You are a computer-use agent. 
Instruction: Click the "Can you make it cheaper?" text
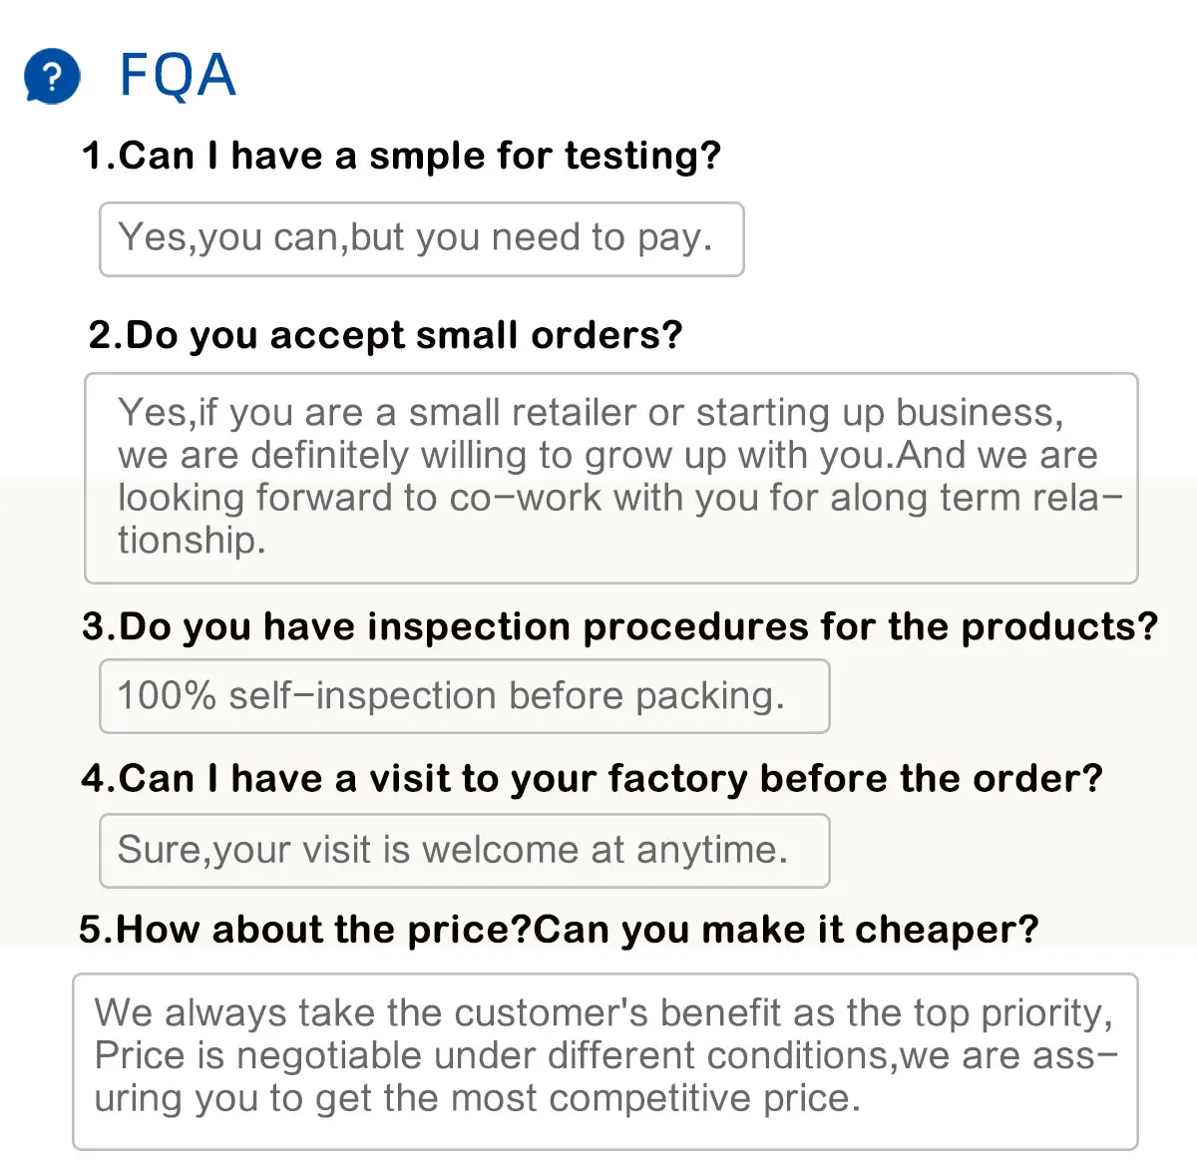(786, 930)
